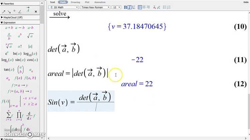Viewport: 250px width, 140px height.
Task: Insert the summation template
Action: pos(9,115)
